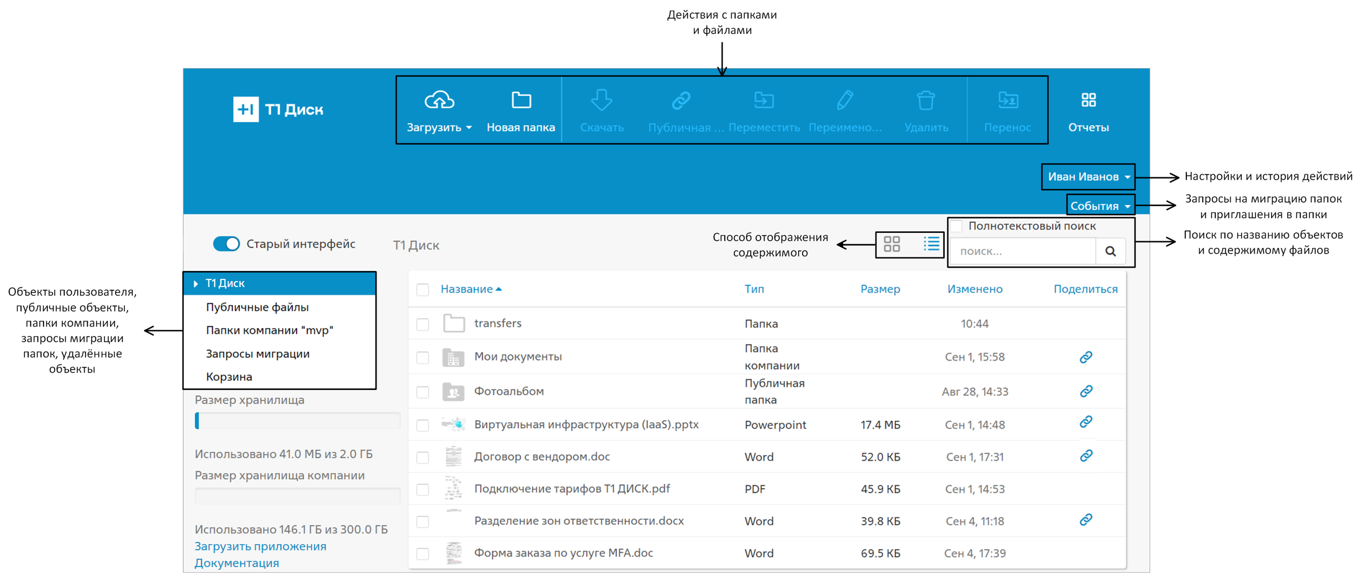This screenshot has width=1370, height=574.
Task: Click the Перенос transfer icon
Action: pos(1008,99)
